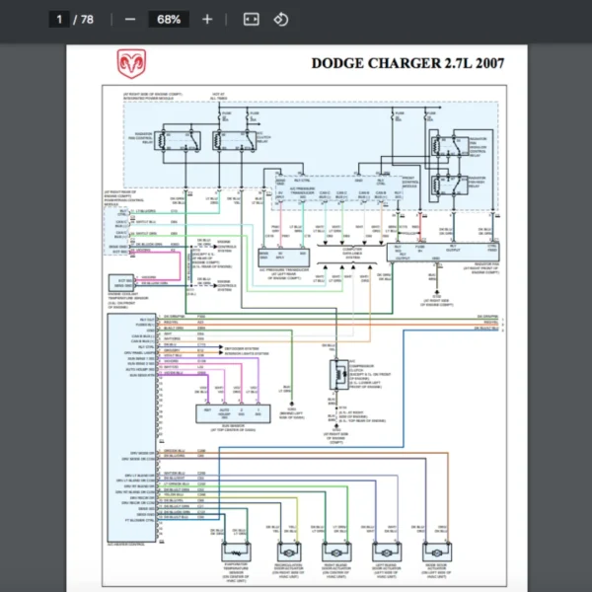592x592 pixels.
Task: Click the total page count 78
Action: click(85, 19)
